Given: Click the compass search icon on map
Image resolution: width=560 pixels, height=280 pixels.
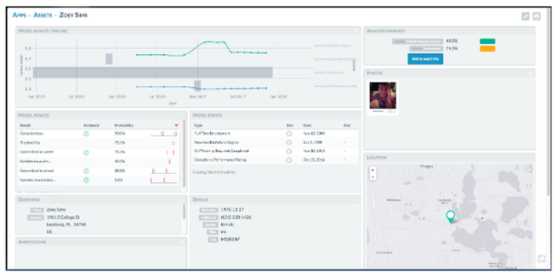Looking at the screenshot, I should click(528, 169).
